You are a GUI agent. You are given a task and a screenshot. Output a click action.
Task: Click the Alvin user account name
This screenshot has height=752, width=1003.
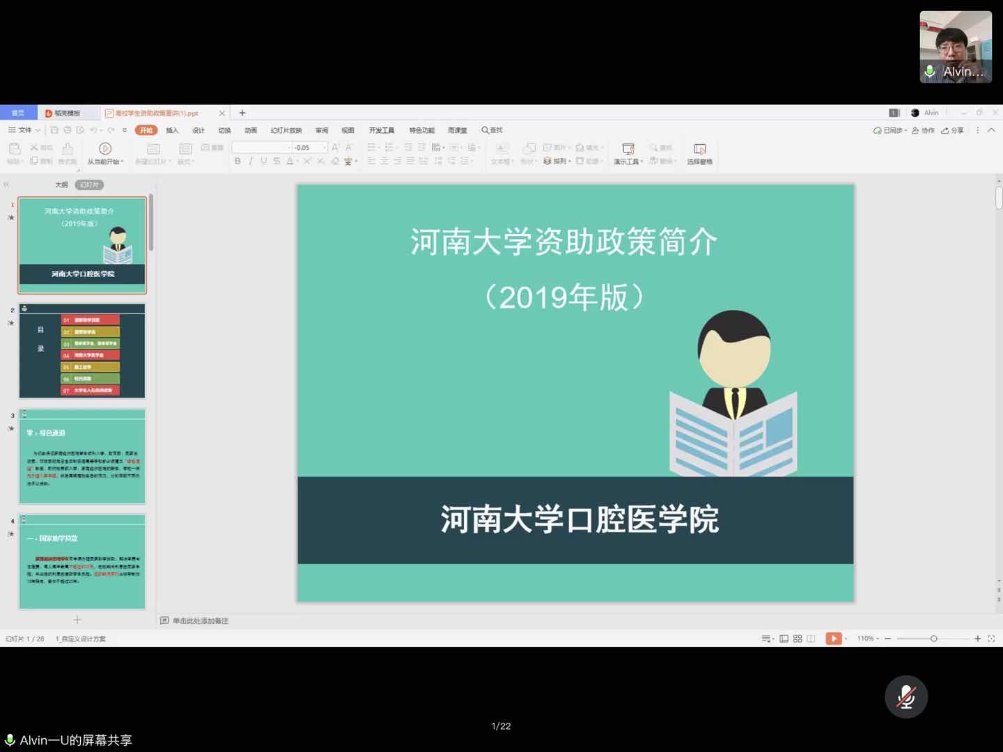point(931,113)
